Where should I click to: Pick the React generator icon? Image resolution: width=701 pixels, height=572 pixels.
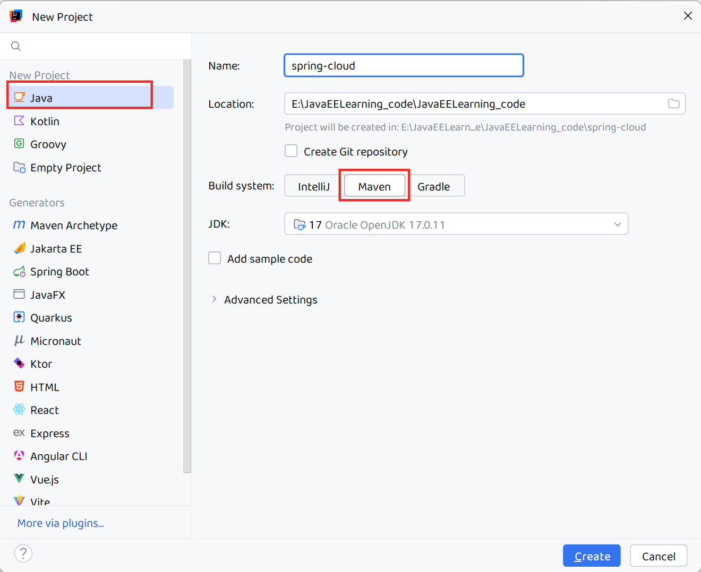pyautogui.click(x=19, y=410)
